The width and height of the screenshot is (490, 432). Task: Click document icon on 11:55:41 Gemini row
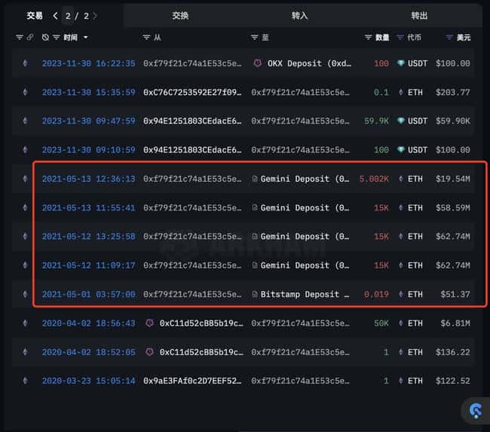pos(255,207)
